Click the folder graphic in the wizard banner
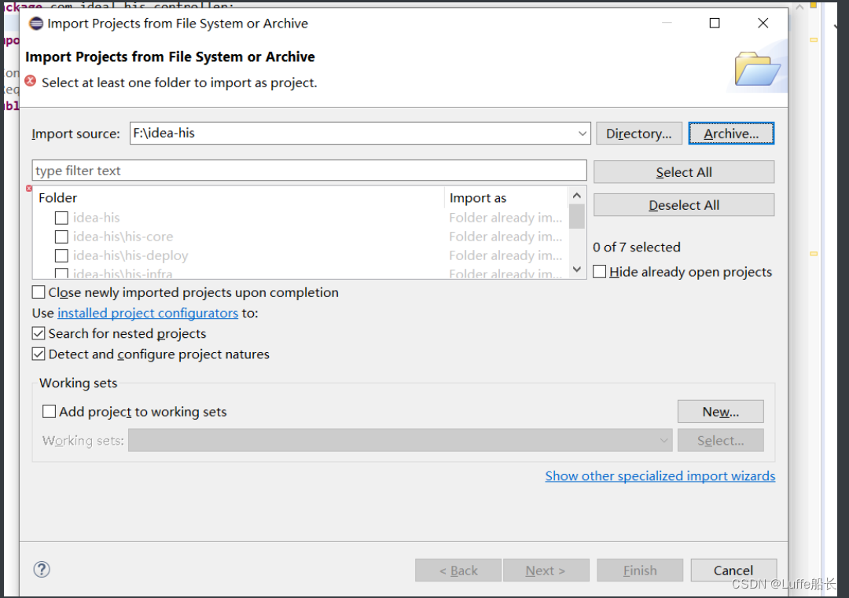The width and height of the screenshot is (849, 598). (756, 68)
